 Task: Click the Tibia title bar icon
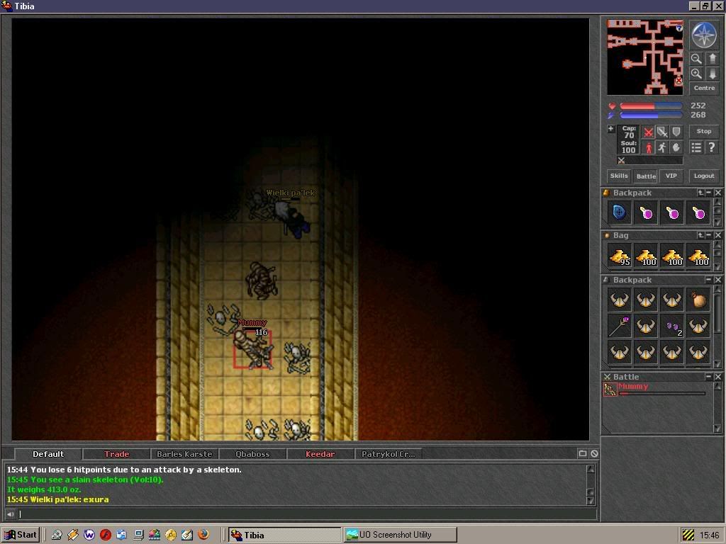point(6,6)
